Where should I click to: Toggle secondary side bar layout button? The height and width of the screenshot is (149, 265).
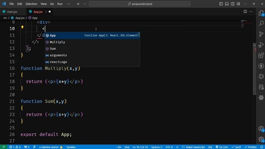(x=233, y=4)
